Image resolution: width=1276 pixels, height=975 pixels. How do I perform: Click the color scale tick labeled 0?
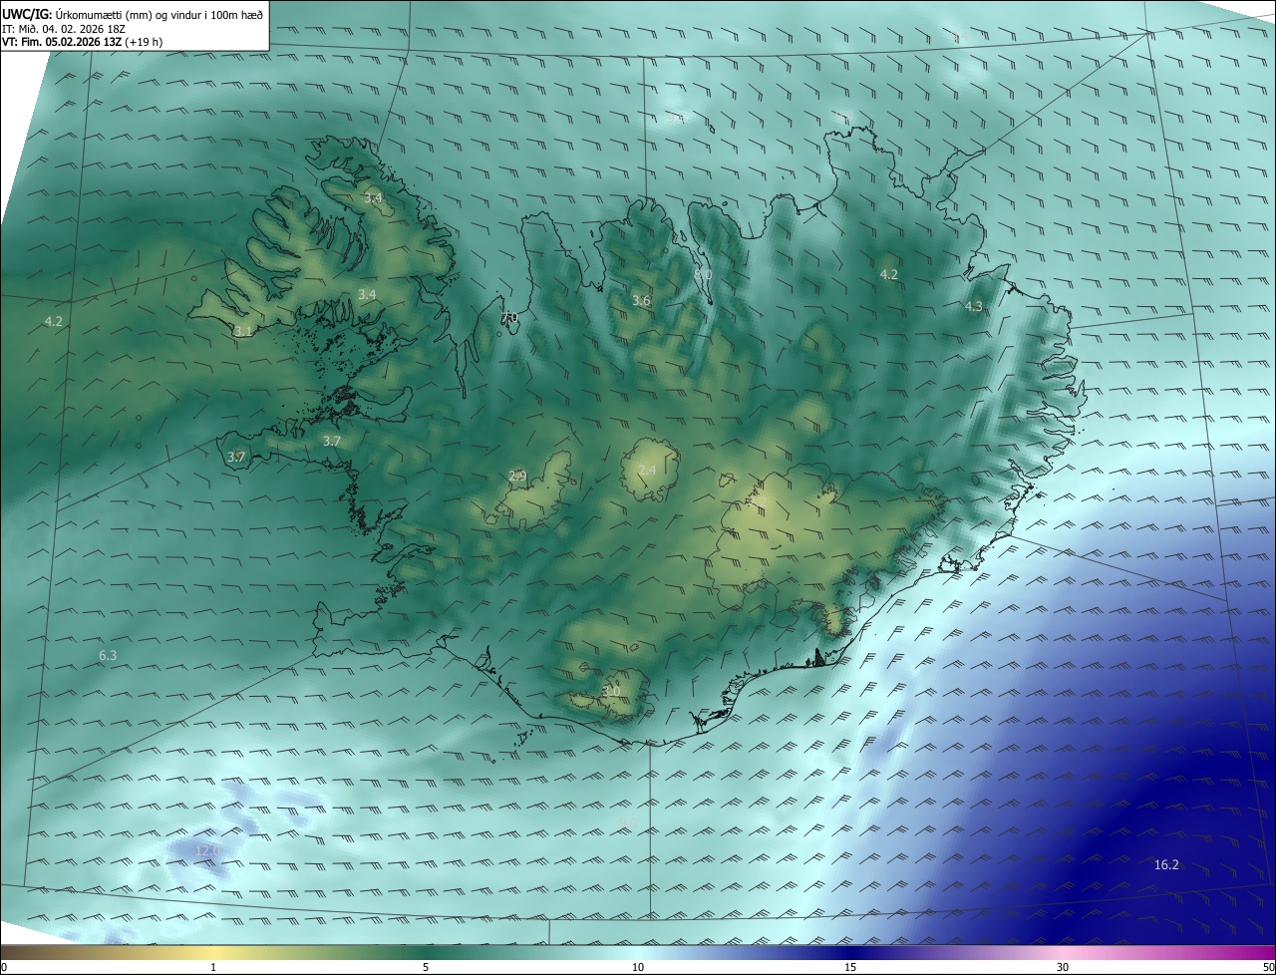click(x=4, y=967)
